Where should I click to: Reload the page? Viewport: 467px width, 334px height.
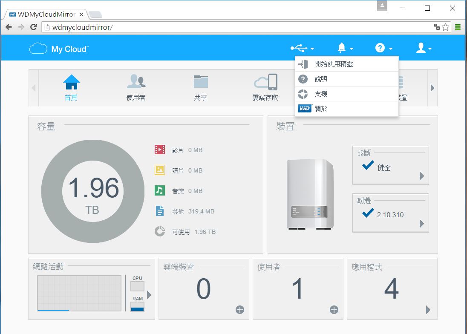pyautogui.click(x=33, y=27)
